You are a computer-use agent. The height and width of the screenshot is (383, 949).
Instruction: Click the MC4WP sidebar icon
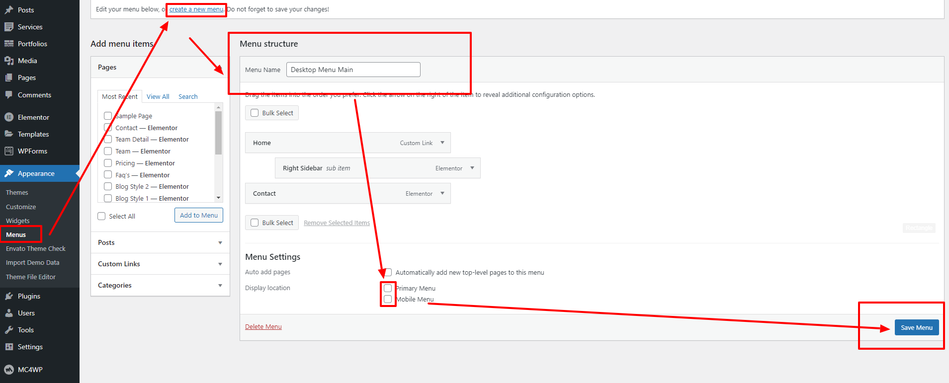click(x=9, y=370)
